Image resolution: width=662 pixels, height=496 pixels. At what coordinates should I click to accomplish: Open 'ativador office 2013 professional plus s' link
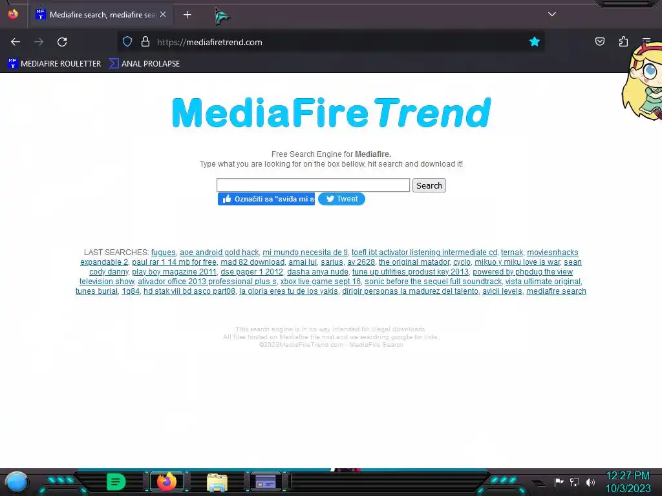[x=207, y=282]
